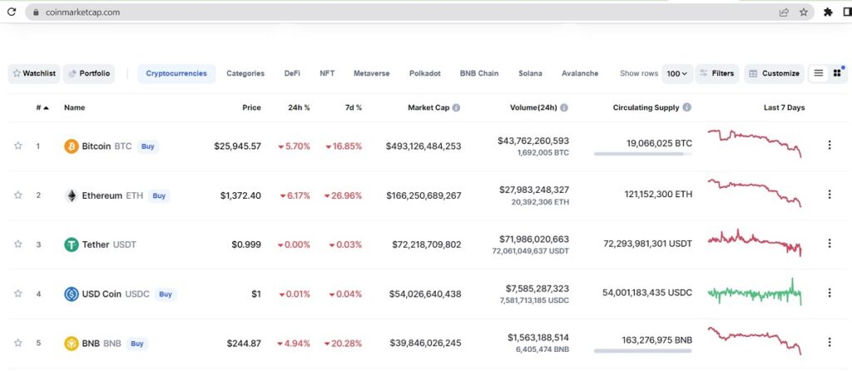Sort by rank number column header
Image resolution: width=852 pixels, height=371 pixels.
(x=42, y=107)
